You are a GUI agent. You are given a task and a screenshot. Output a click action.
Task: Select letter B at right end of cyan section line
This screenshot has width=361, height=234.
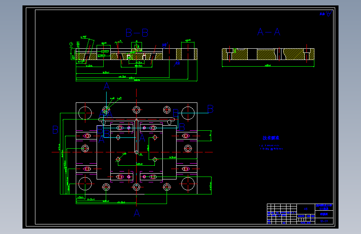tap(210, 109)
